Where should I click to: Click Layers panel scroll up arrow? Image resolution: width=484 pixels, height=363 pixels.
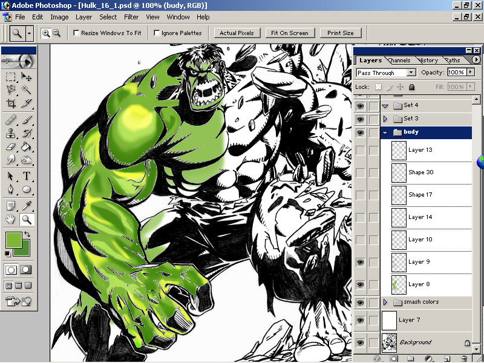[x=476, y=99]
